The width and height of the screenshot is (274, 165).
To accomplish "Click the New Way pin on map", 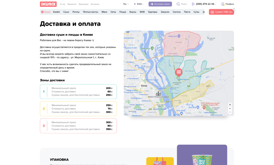I will tap(198, 107).
